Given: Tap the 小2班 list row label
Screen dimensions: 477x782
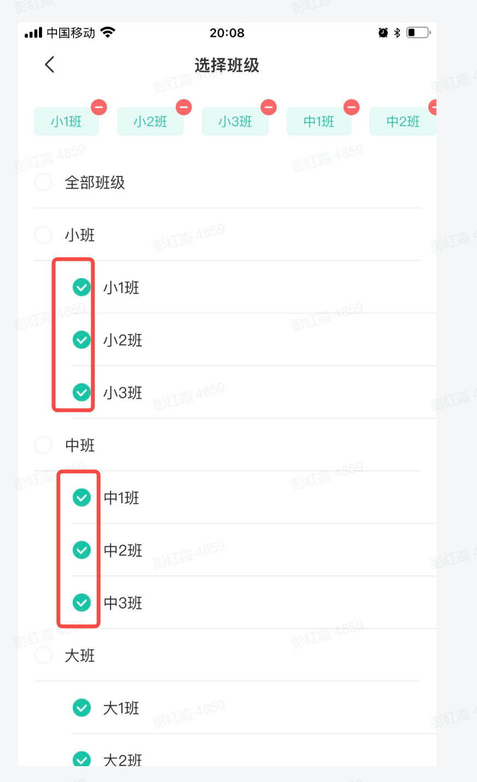Looking at the screenshot, I should [x=123, y=340].
